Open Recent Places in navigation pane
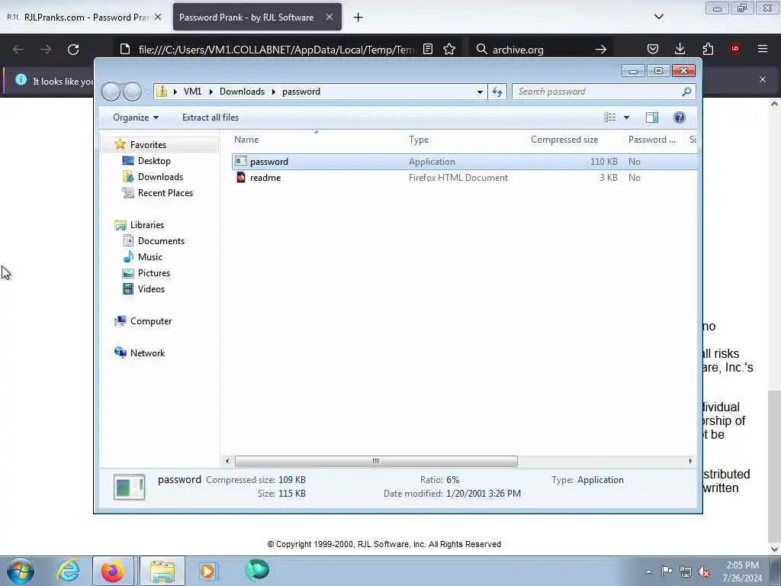Screen dimensions: 781x586 tap(166, 193)
